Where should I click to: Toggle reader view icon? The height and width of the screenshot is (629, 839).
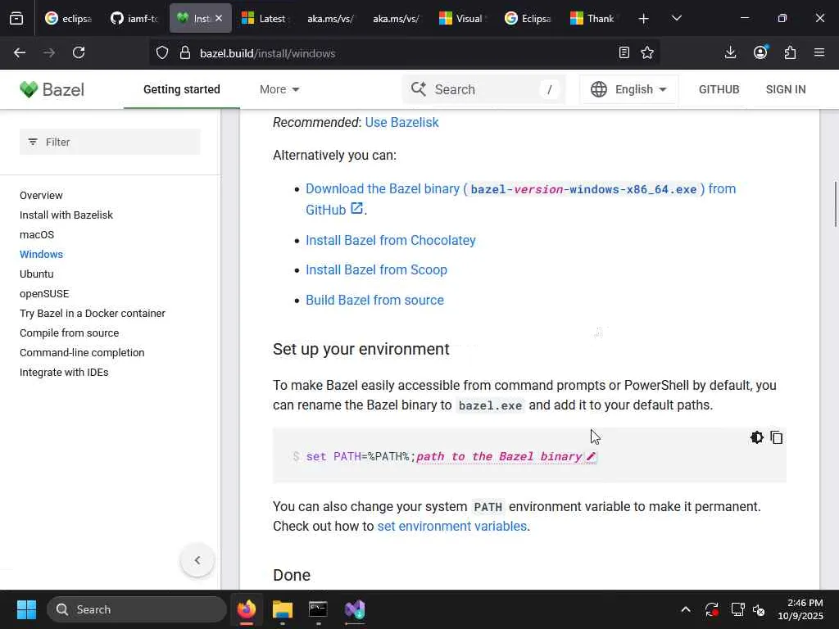pyautogui.click(x=624, y=52)
